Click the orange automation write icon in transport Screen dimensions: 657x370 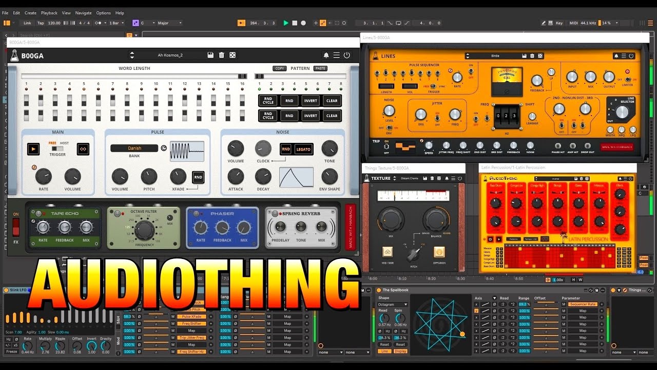coord(323,23)
